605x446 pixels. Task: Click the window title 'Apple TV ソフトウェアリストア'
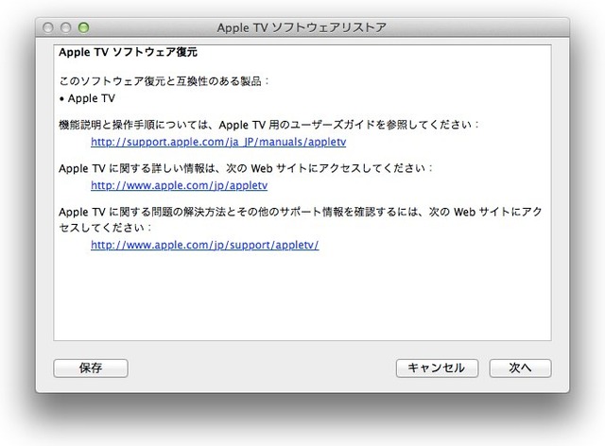coord(302,27)
